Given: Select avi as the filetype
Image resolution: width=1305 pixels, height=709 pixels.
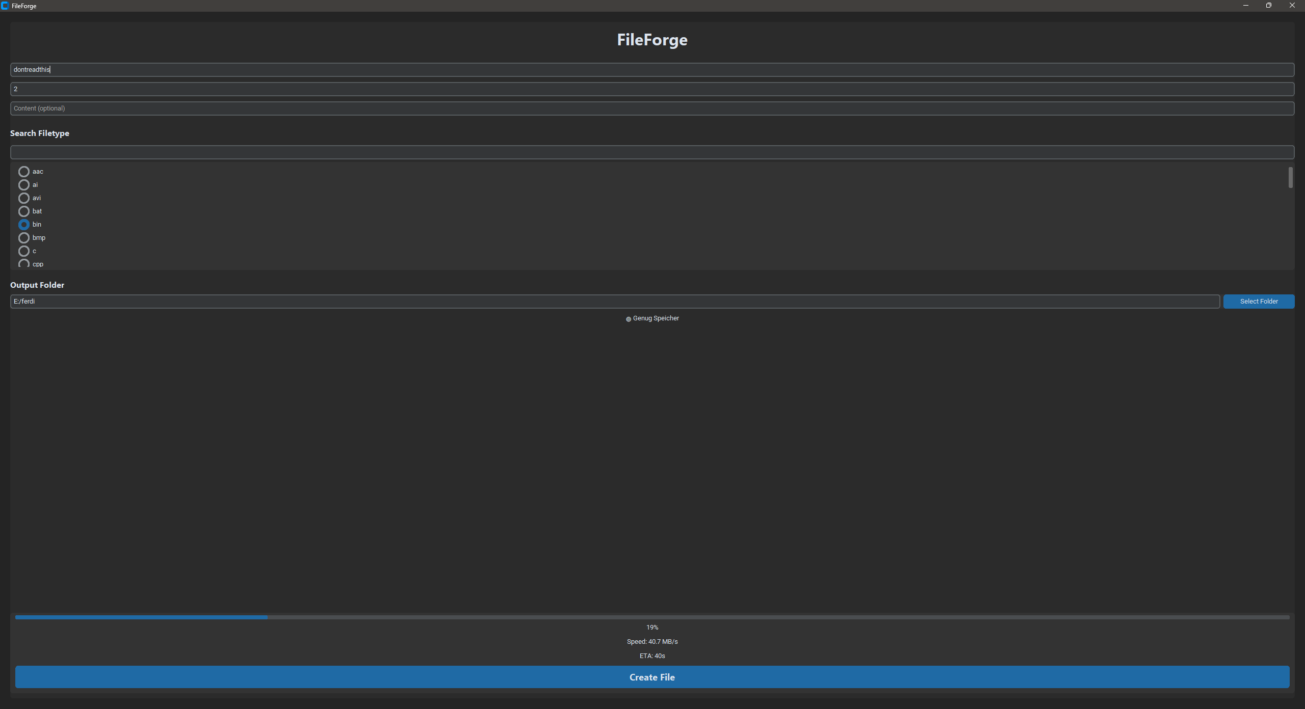Looking at the screenshot, I should coord(23,198).
